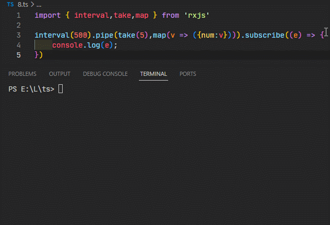Click line number 5 in the gutter

coord(19,55)
